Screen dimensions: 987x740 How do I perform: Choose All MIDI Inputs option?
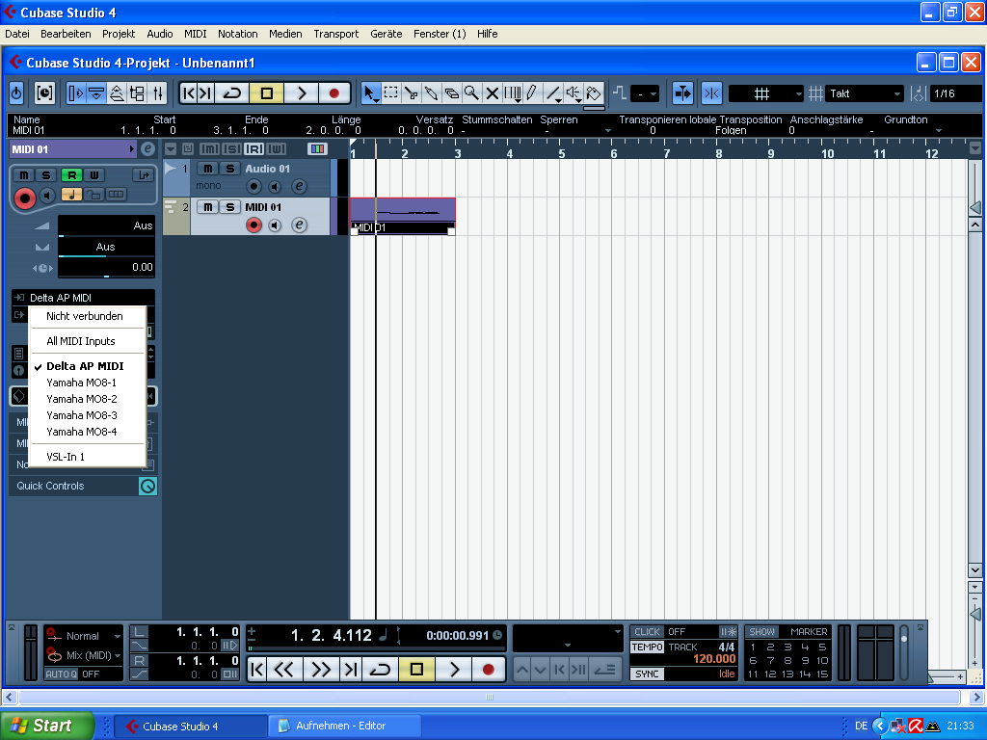tap(88, 341)
